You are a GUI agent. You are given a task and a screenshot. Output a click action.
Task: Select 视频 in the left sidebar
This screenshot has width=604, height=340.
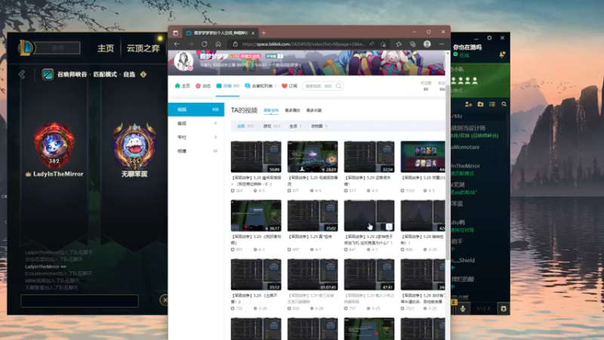coord(196,110)
